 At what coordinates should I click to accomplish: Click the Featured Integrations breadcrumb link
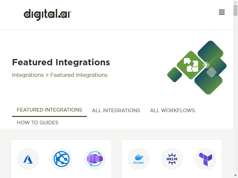(x=79, y=75)
